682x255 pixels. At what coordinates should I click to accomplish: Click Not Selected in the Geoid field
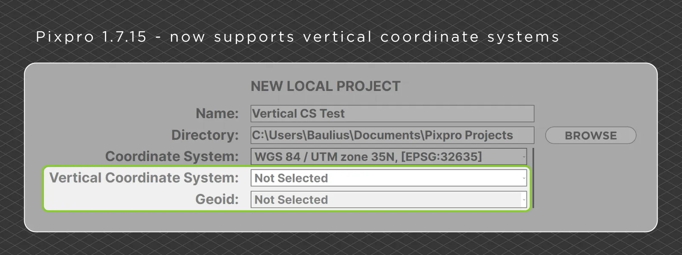coord(292,200)
